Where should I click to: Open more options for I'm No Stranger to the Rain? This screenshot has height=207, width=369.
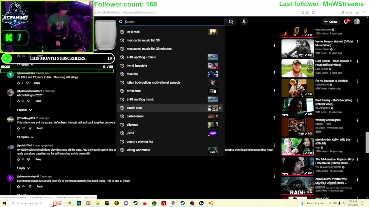(x=357, y=81)
